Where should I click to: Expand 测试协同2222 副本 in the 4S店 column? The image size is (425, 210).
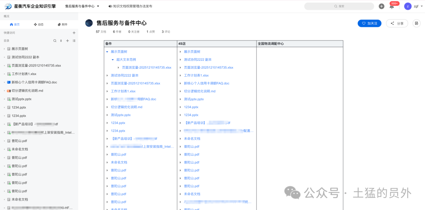[x=181, y=60]
